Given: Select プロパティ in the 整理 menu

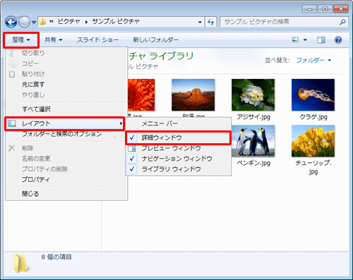Looking at the screenshot, I should pos(66,179).
